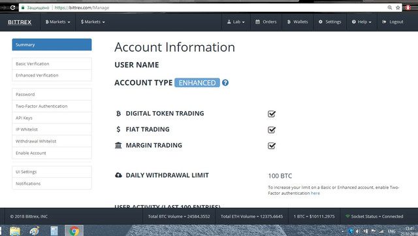The width and height of the screenshot is (418, 236).
Task: Click the dollar icon beside Fiat Trading
Action: pyautogui.click(x=118, y=129)
